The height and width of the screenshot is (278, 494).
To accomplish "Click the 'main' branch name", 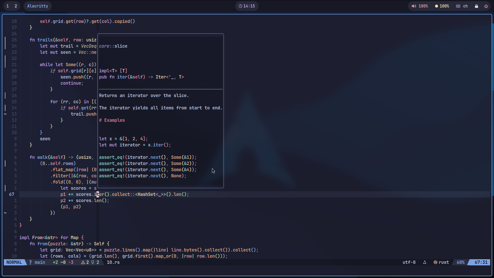I will (x=40, y=262).
